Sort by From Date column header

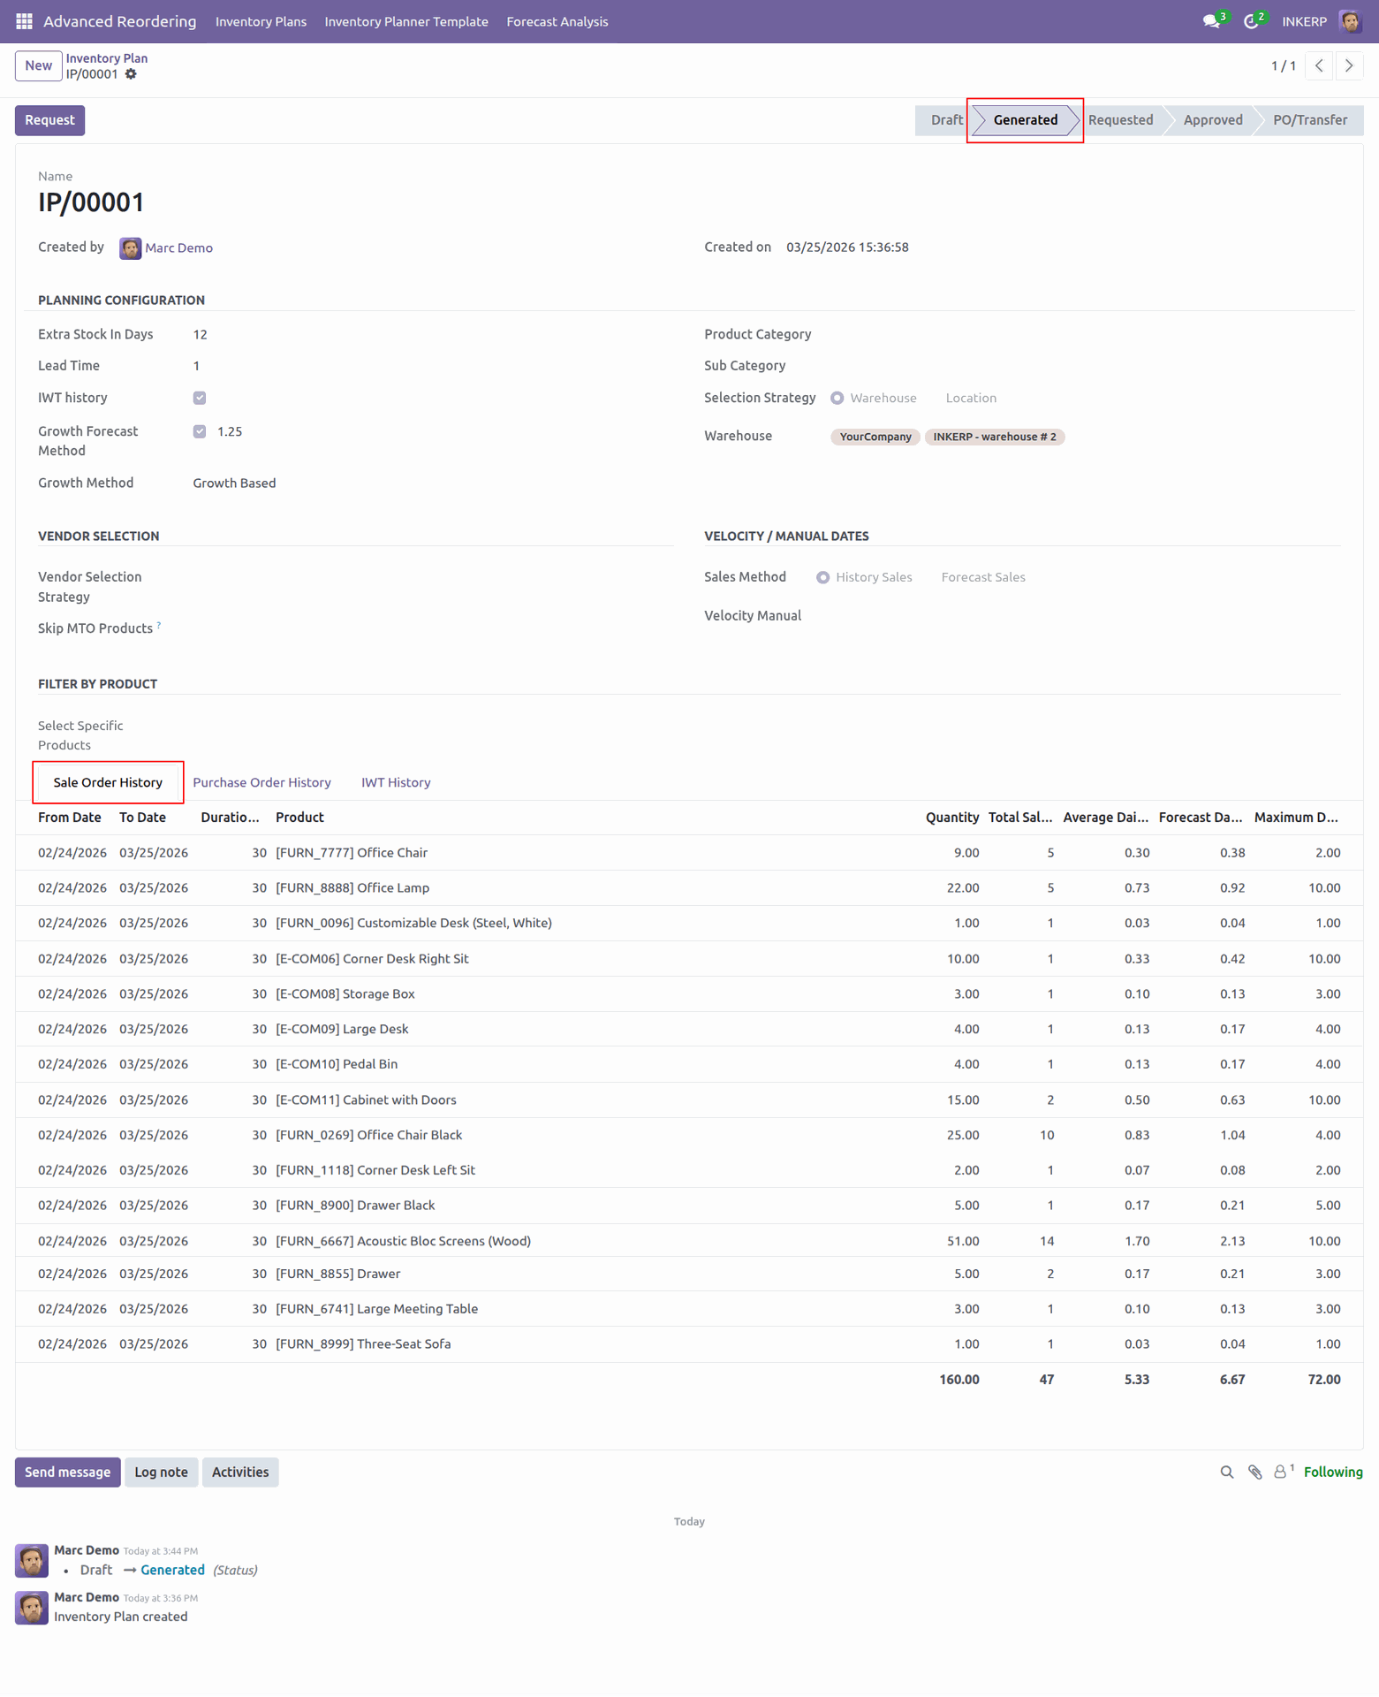[x=70, y=818]
